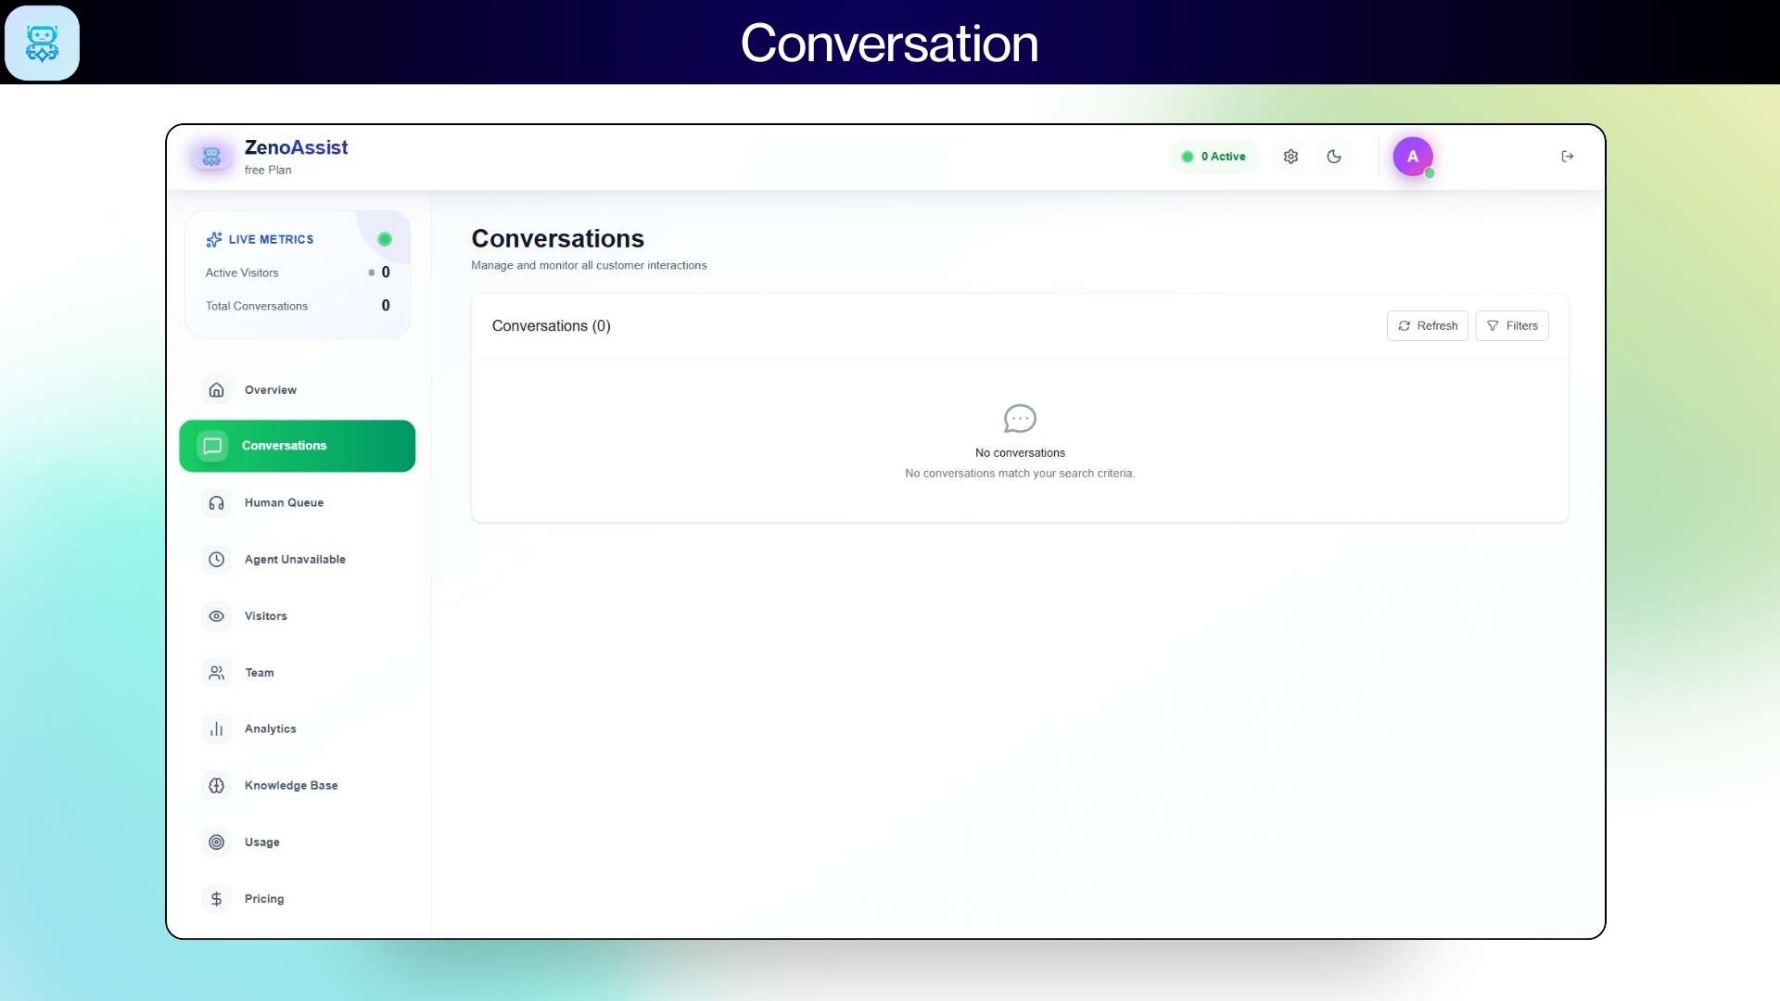
Task: Open the settings gear in the header
Action: coord(1290,156)
